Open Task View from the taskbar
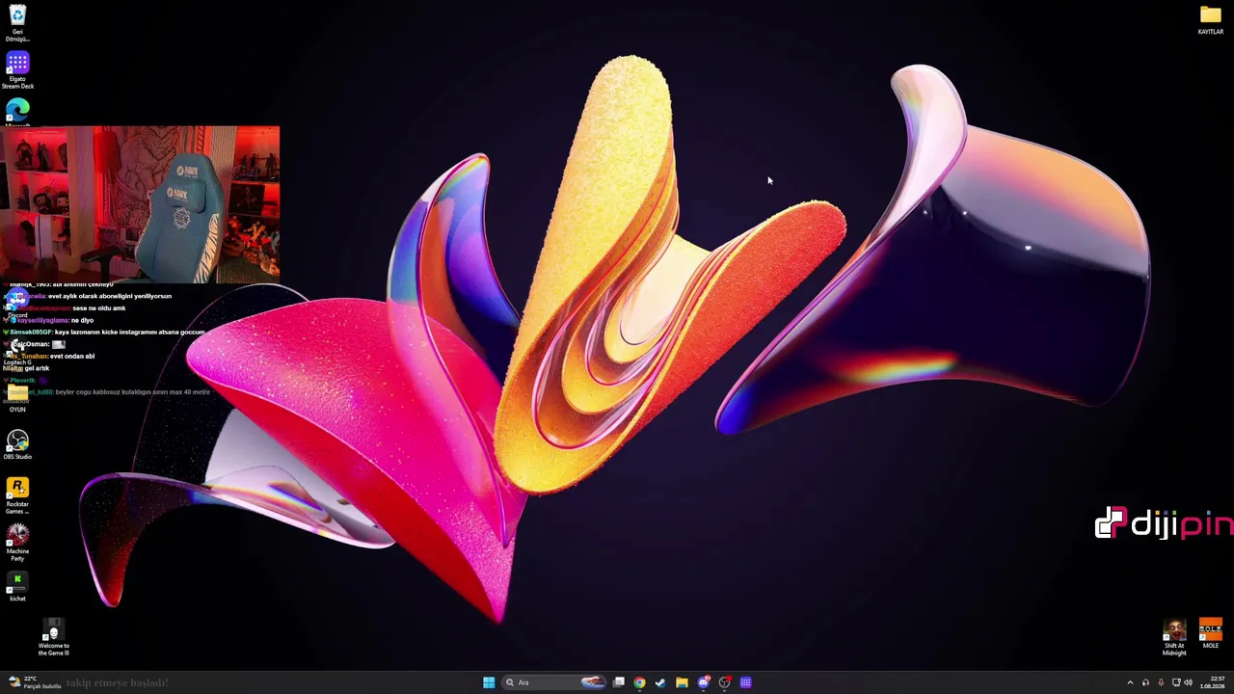 click(619, 682)
